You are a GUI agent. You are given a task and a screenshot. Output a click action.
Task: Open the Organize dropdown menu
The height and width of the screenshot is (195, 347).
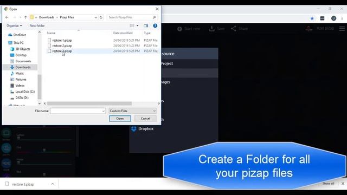pos(14,25)
